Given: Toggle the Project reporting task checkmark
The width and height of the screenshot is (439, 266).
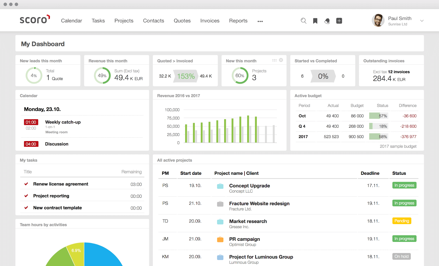Looking at the screenshot, I should [x=26, y=196].
